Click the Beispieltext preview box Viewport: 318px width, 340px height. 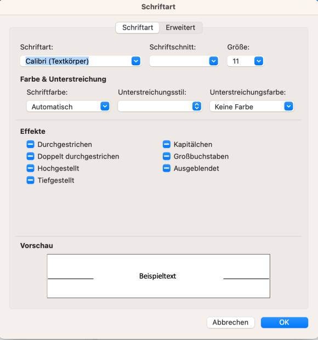[x=158, y=276]
